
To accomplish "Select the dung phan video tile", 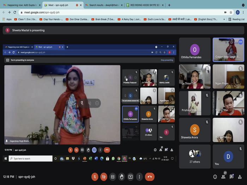I will click(x=228, y=130).
